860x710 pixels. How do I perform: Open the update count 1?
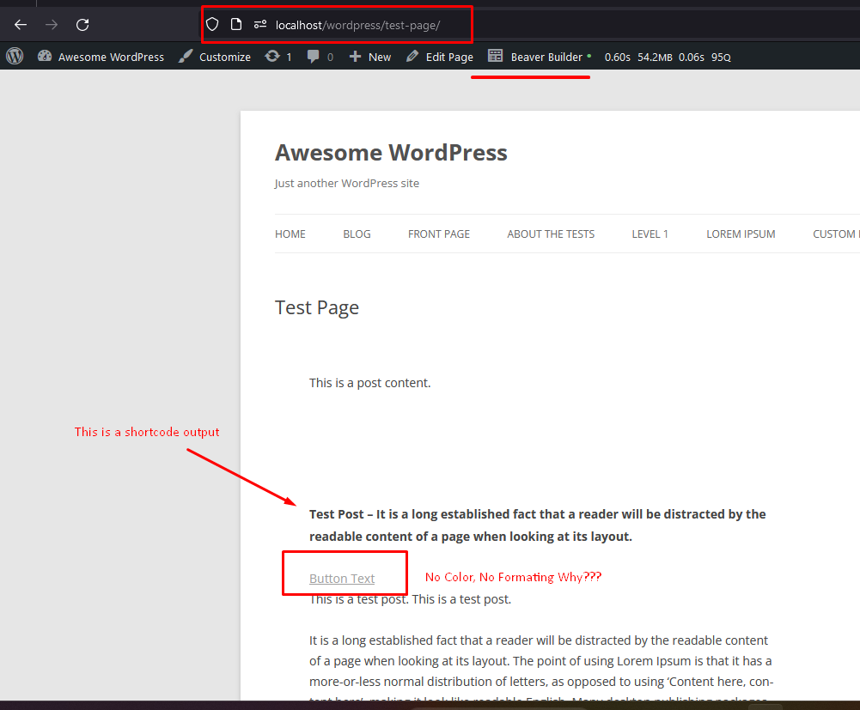click(289, 57)
